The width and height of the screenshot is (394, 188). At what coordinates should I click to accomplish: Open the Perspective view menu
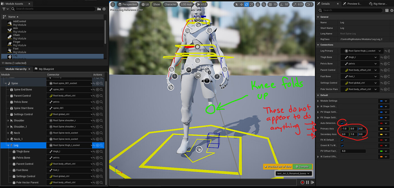(127, 4)
